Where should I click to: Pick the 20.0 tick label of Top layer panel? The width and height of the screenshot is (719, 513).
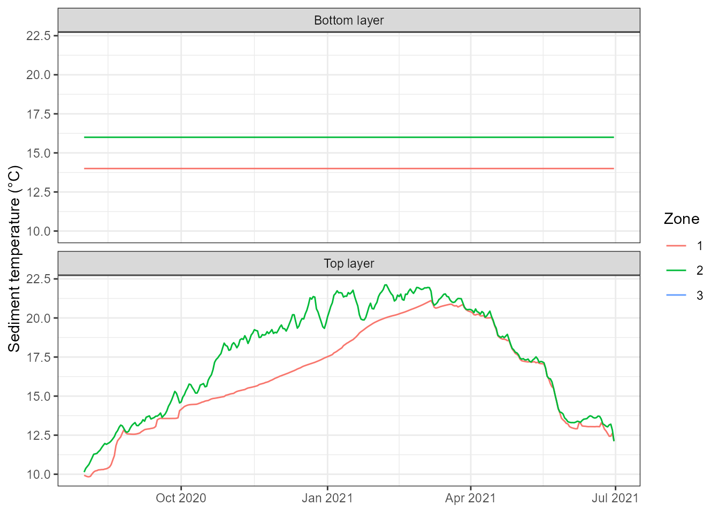tap(39, 318)
